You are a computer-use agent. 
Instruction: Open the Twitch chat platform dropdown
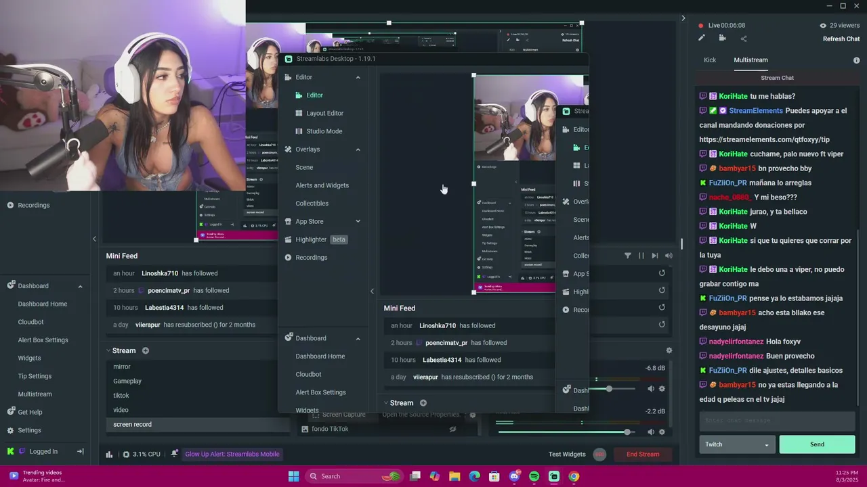coord(737,444)
